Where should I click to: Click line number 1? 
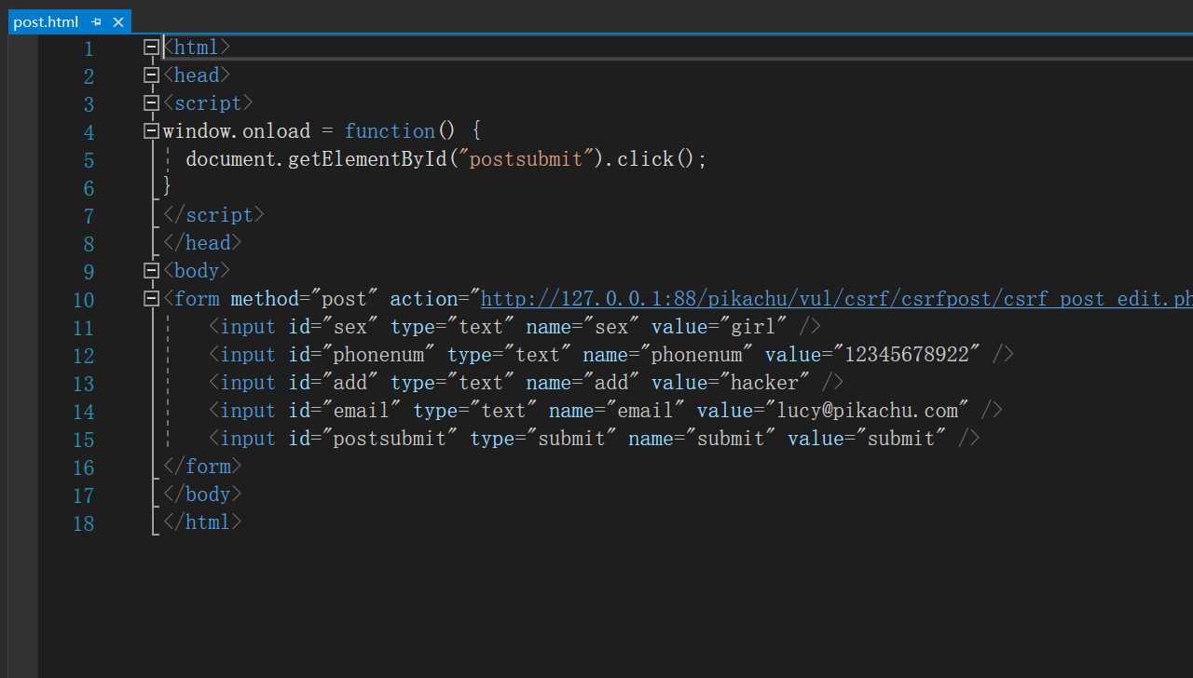(x=89, y=48)
